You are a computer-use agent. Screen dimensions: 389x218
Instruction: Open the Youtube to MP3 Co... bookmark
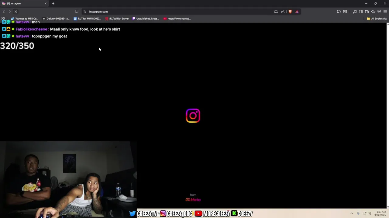click(25, 18)
